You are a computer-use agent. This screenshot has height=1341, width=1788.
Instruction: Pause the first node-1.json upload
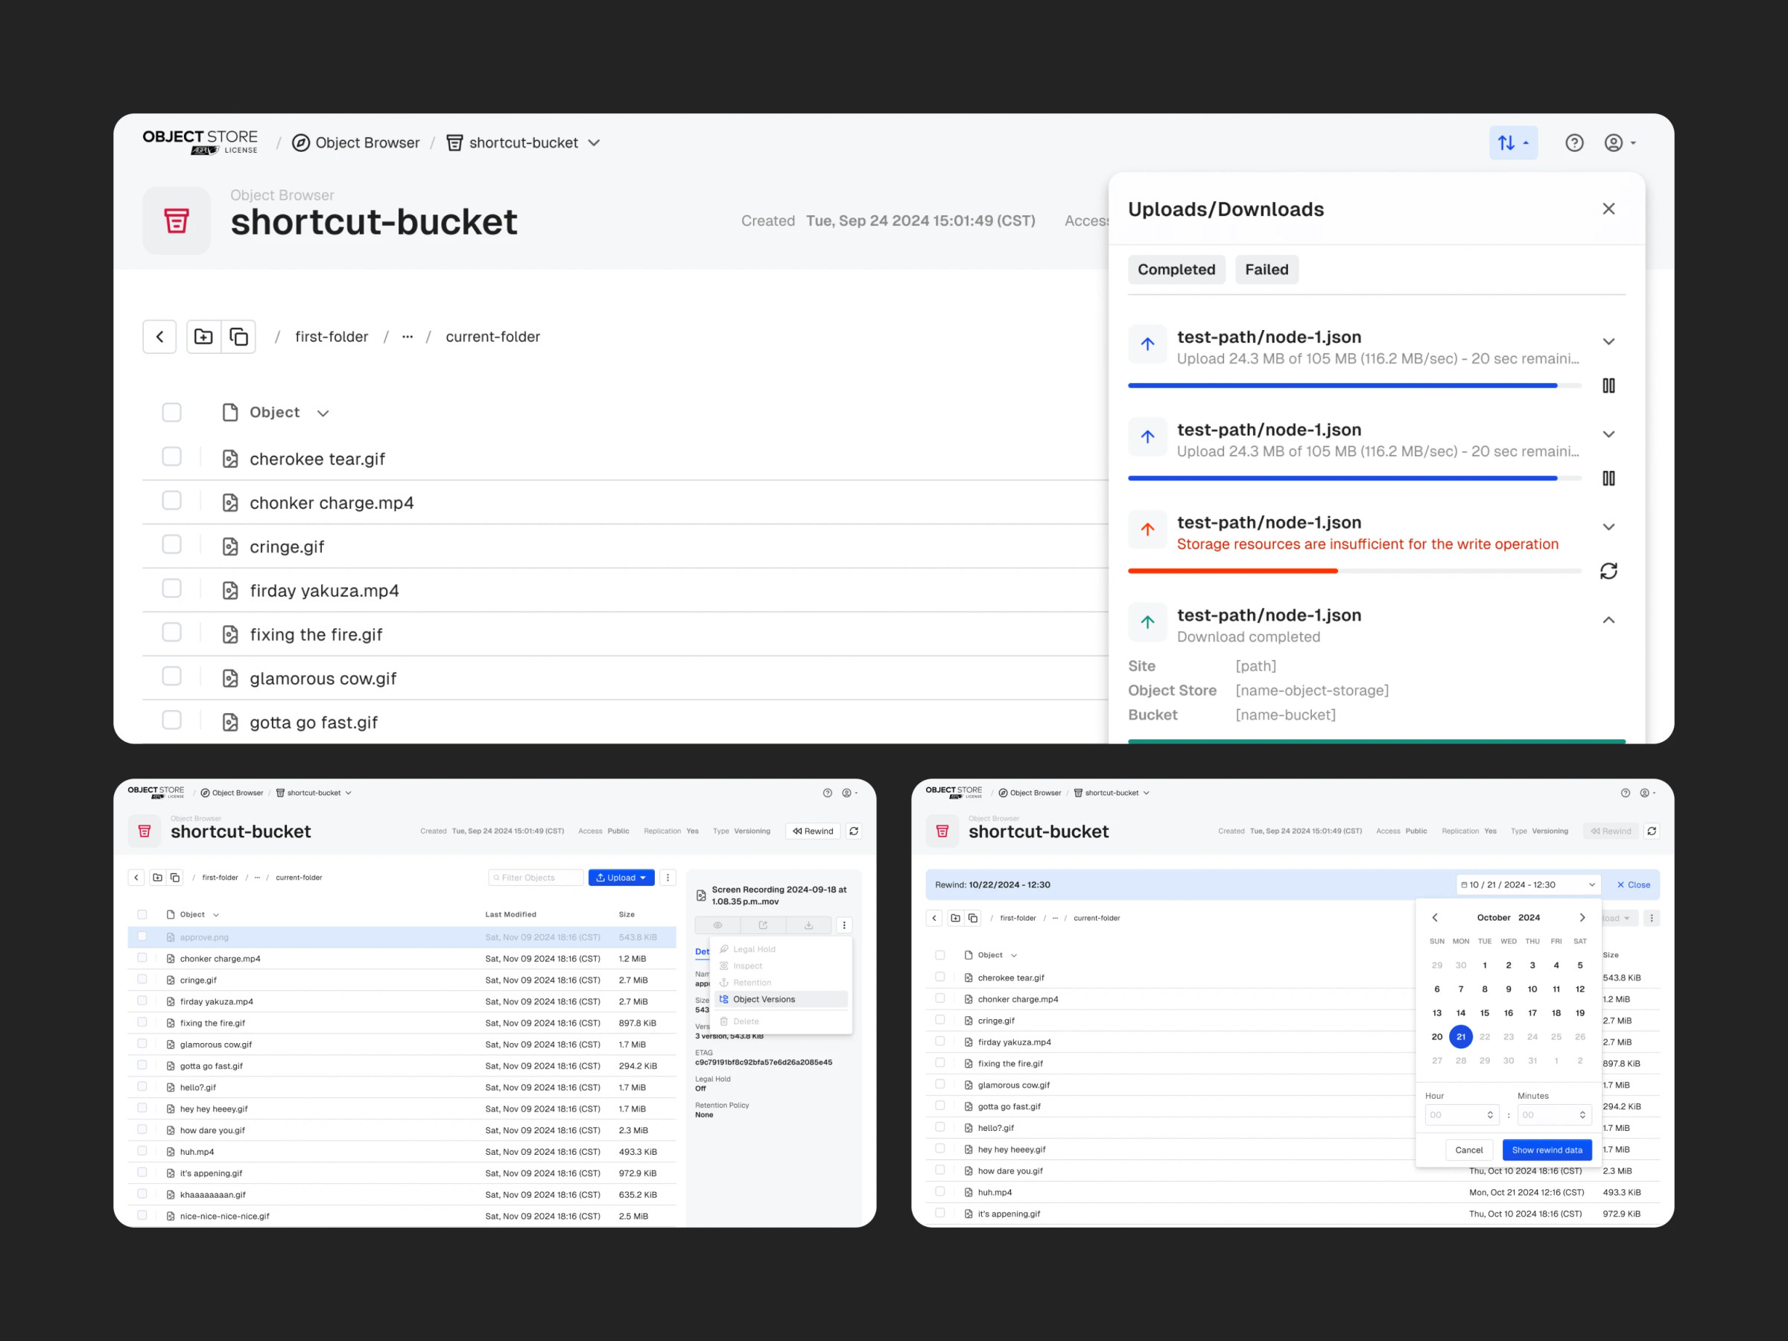[1608, 386]
